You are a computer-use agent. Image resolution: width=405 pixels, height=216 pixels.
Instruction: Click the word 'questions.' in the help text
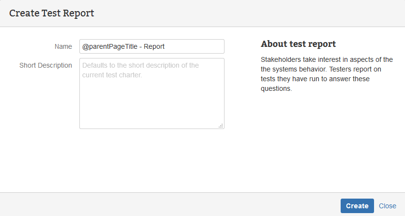pos(277,88)
